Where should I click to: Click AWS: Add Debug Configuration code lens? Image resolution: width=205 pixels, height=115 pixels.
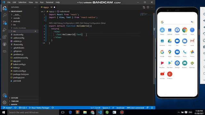pyautogui.click(x=61, y=23)
